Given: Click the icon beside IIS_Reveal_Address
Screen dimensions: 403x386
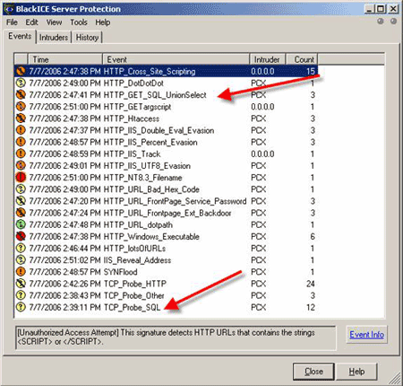Looking at the screenshot, I should tap(21, 260).
